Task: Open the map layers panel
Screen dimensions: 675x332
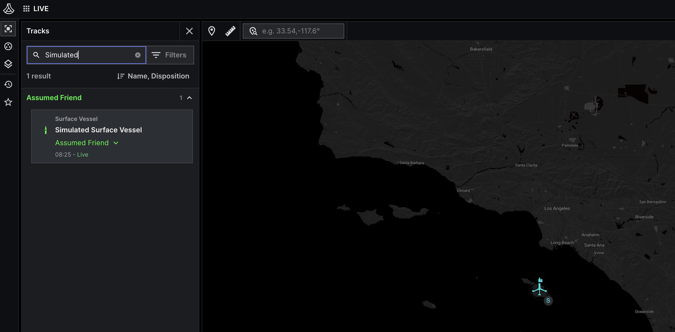Action: coord(8,64)
